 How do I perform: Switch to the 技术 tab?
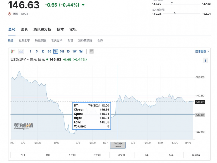[x=60, y=29]
